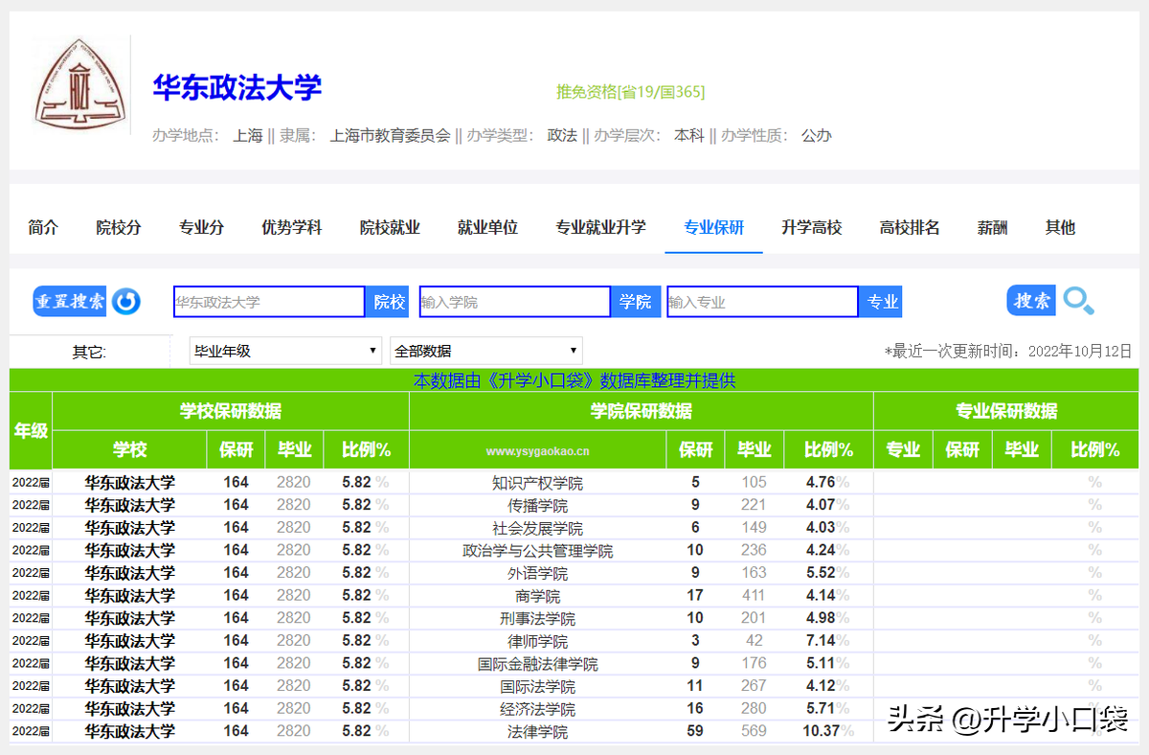Click the 学校保研数据 header

click(231, 411)
